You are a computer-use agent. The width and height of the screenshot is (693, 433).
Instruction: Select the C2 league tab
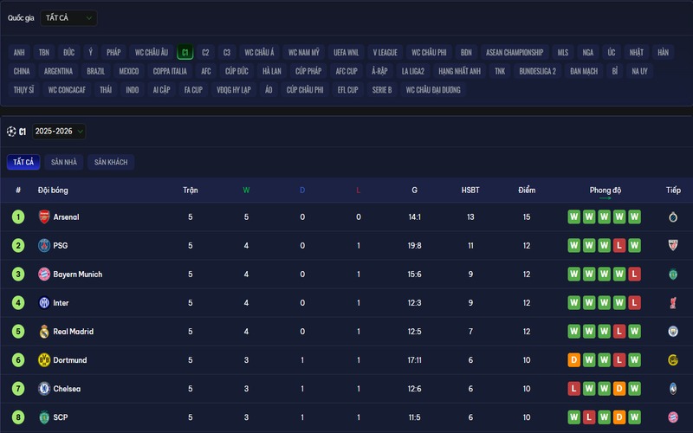[205, 52]
